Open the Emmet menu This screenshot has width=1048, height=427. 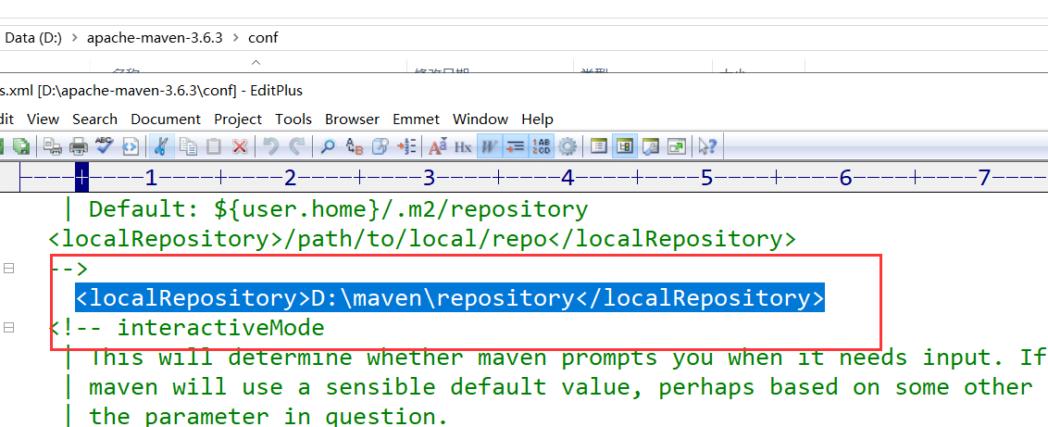[416, 119]
